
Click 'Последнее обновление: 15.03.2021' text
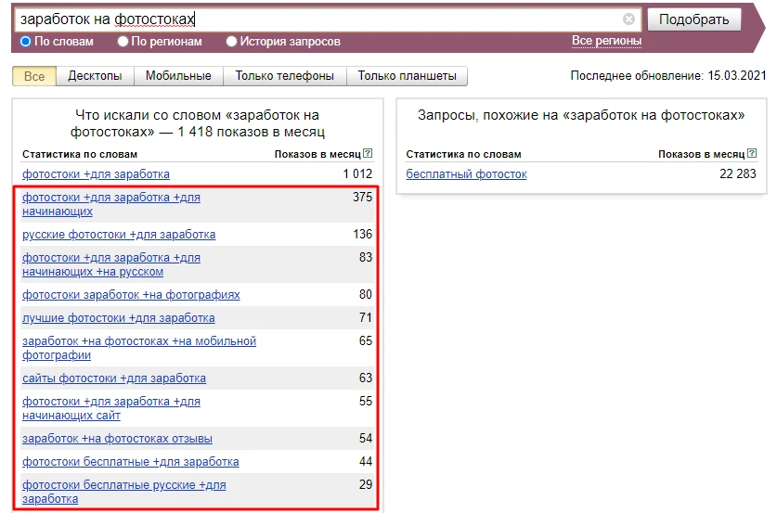pyautogui.click(x=668, y=76)
